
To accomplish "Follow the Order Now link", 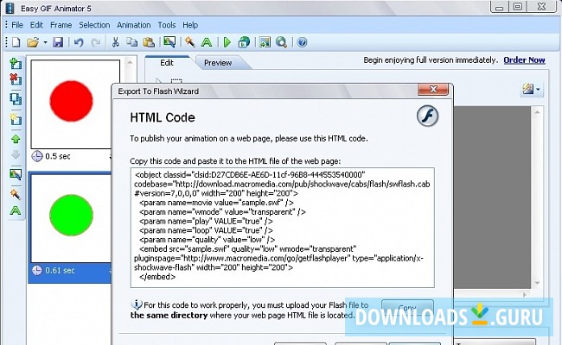I will point(524,60).
